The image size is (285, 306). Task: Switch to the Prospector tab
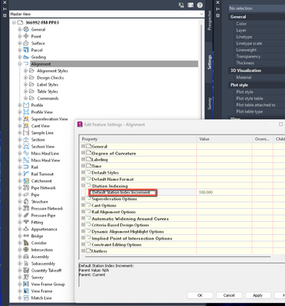tap(209, 21)
